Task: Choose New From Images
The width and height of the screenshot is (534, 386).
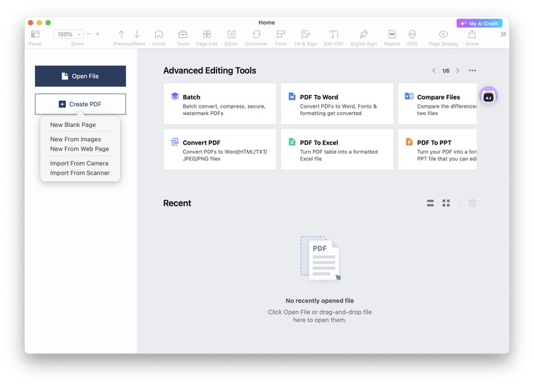Action: pos(76,139)
